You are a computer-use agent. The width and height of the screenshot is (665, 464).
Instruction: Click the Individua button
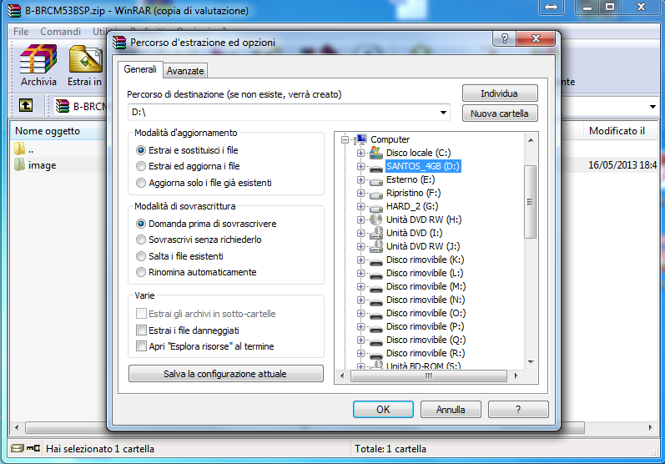click(x=500, y=93)
